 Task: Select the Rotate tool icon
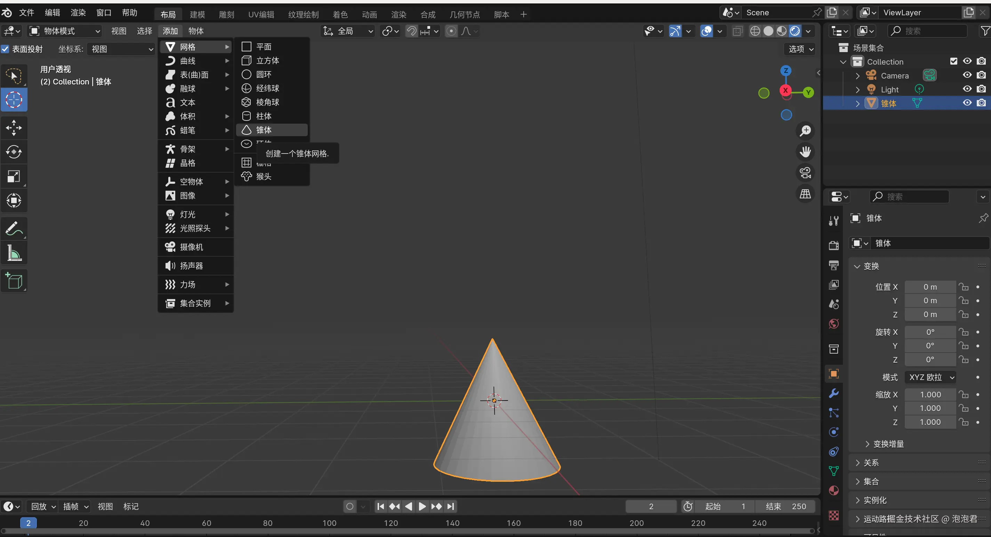[14, 152]
